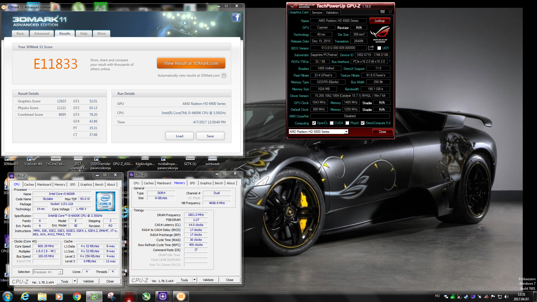Open Windows Explorer folder taskbar icon
Screen dimensions: 537x302
click(42, 296)
